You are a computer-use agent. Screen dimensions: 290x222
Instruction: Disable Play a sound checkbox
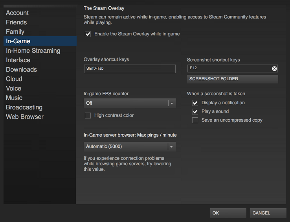click(195, 111)
